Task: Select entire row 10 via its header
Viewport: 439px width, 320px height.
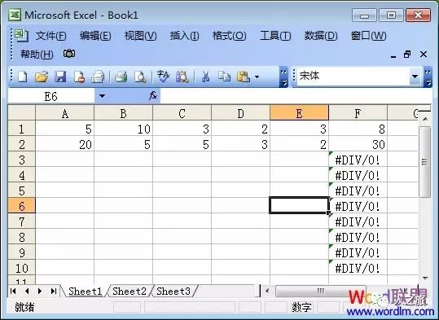Action: point(22,268)
